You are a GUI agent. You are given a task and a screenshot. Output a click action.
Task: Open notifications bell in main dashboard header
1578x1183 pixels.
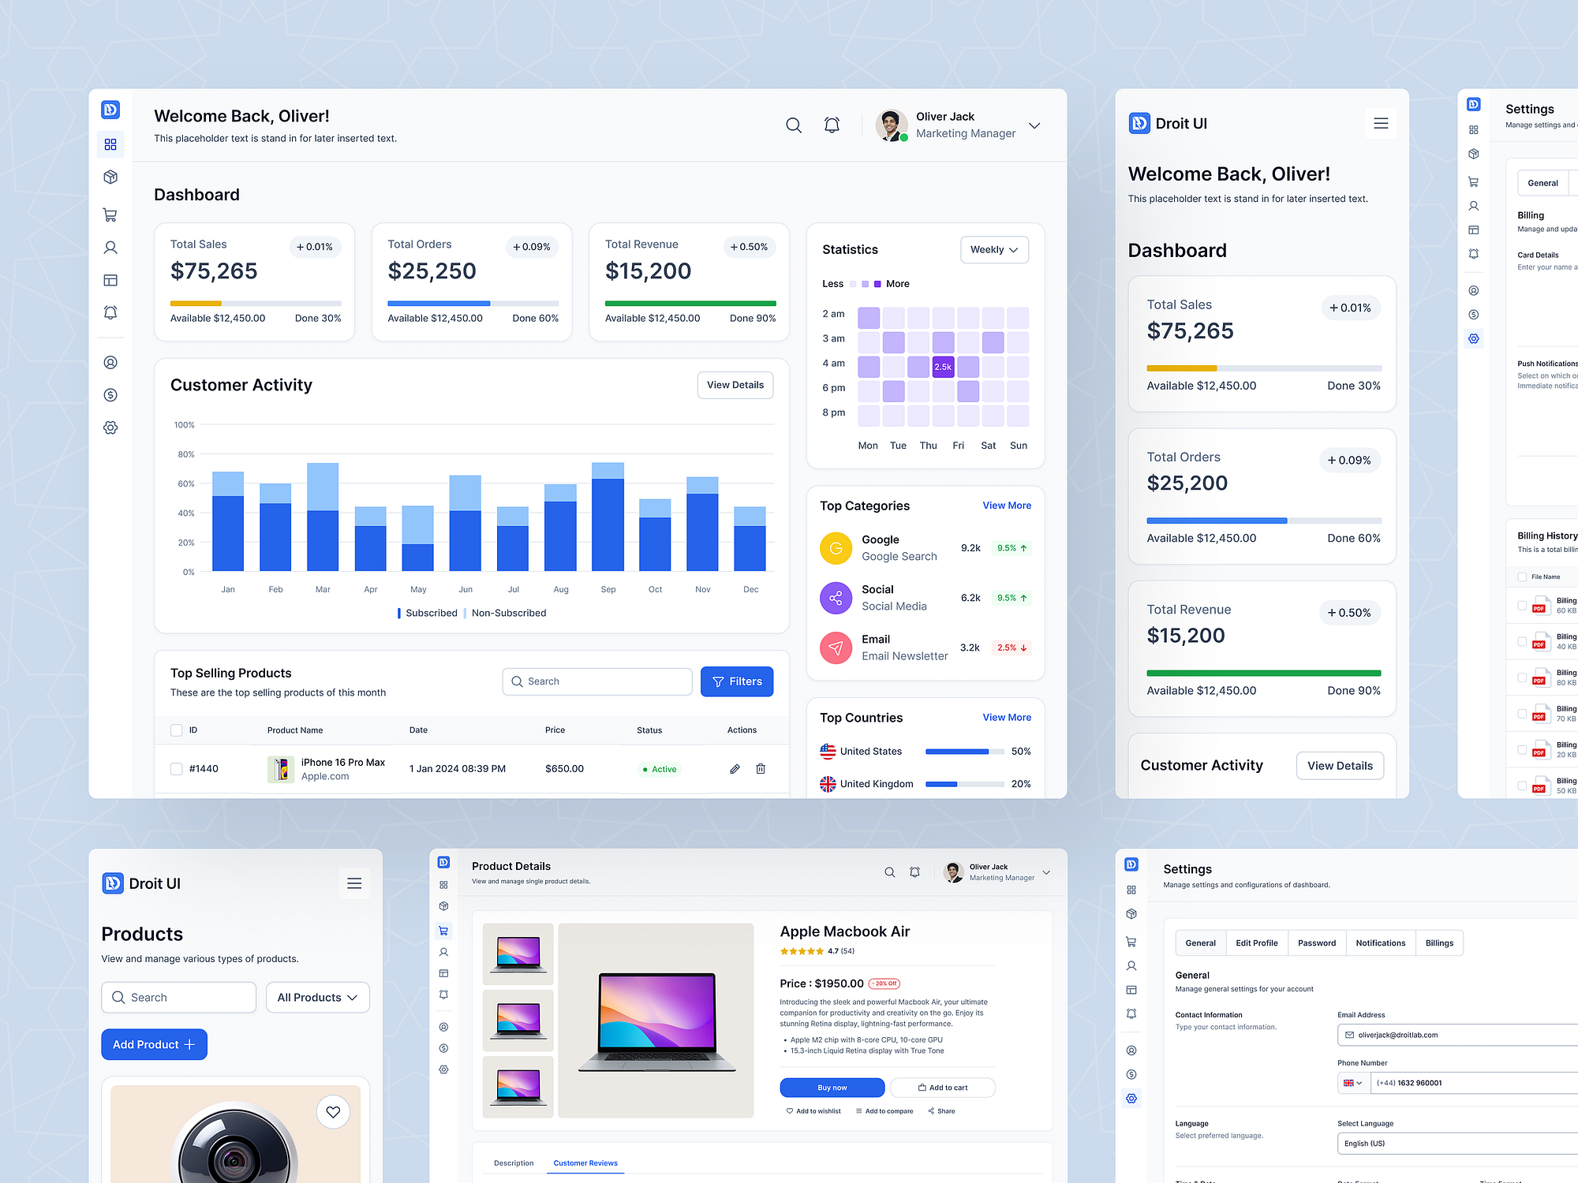pos(832,125)
